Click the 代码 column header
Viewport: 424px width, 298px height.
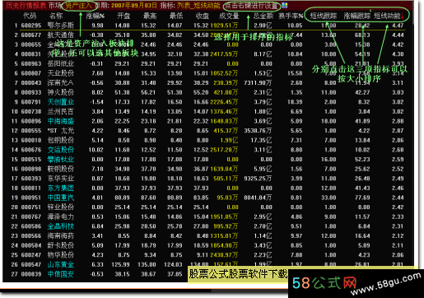pos(30,16)
